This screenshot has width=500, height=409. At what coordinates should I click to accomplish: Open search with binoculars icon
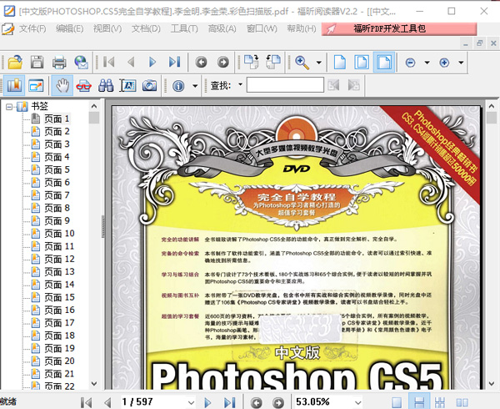106,86
